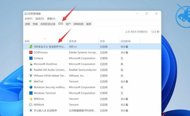
Task: Switch to the 应用历史记录 tab
Action: [x=48, y=24]
